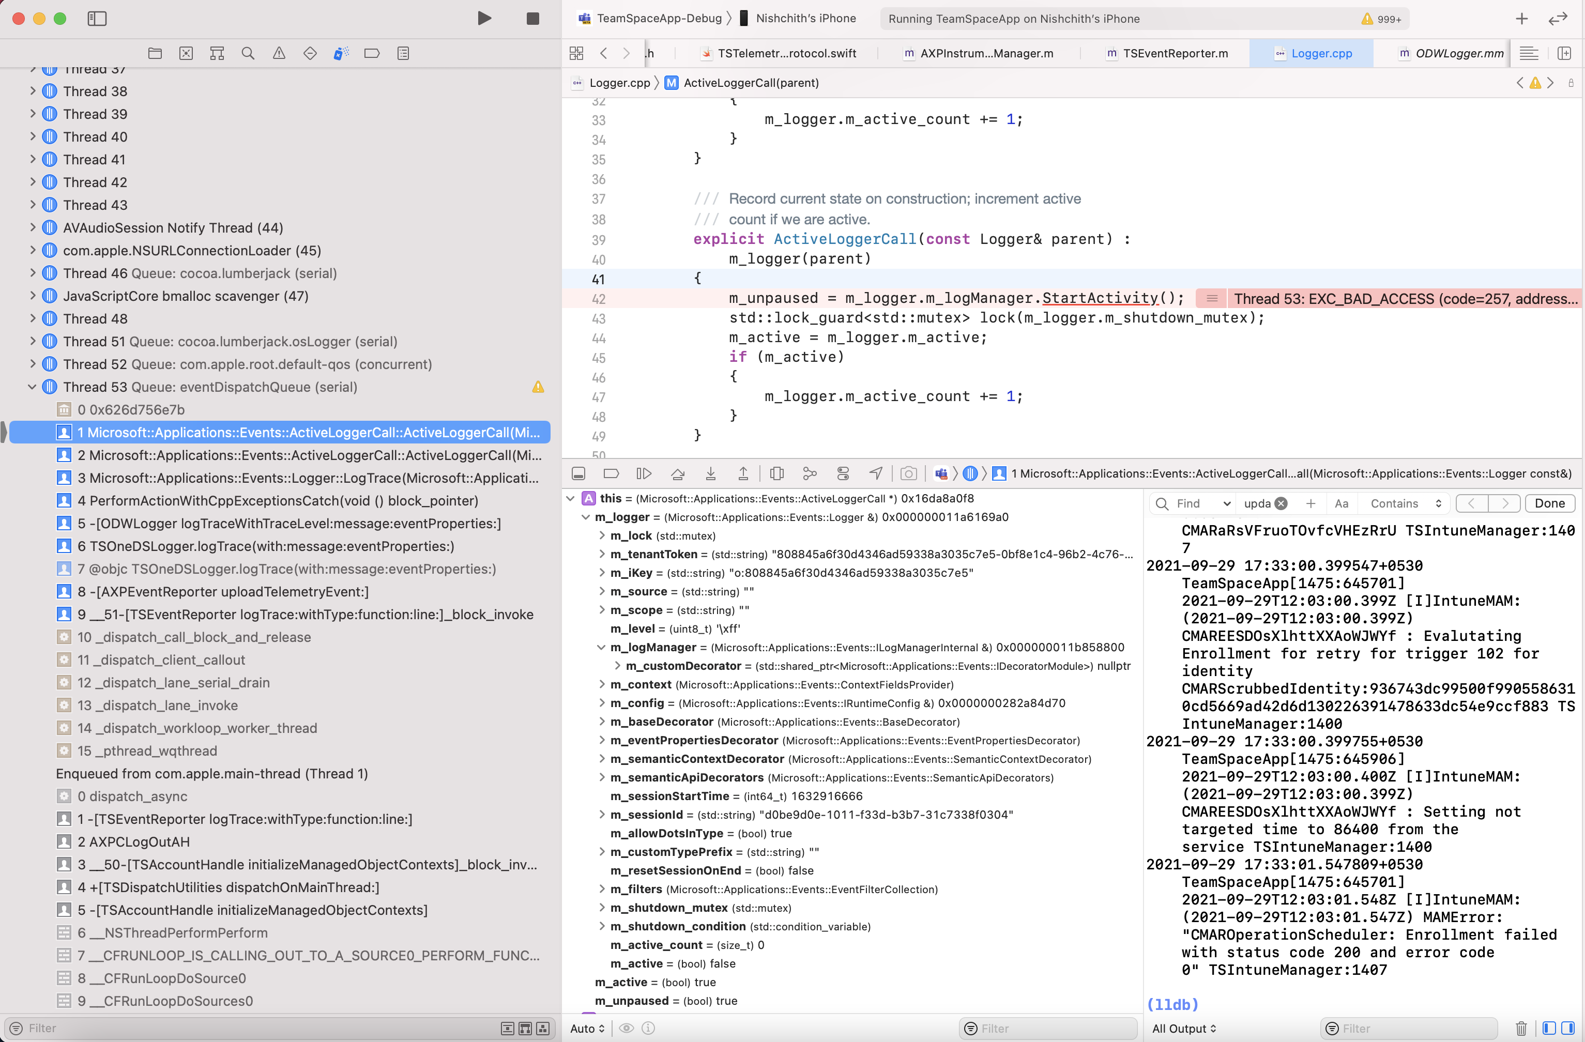Open the Debug Memory Graph icon
Screen dimensions: 1585x1042
tap(810, 473)
